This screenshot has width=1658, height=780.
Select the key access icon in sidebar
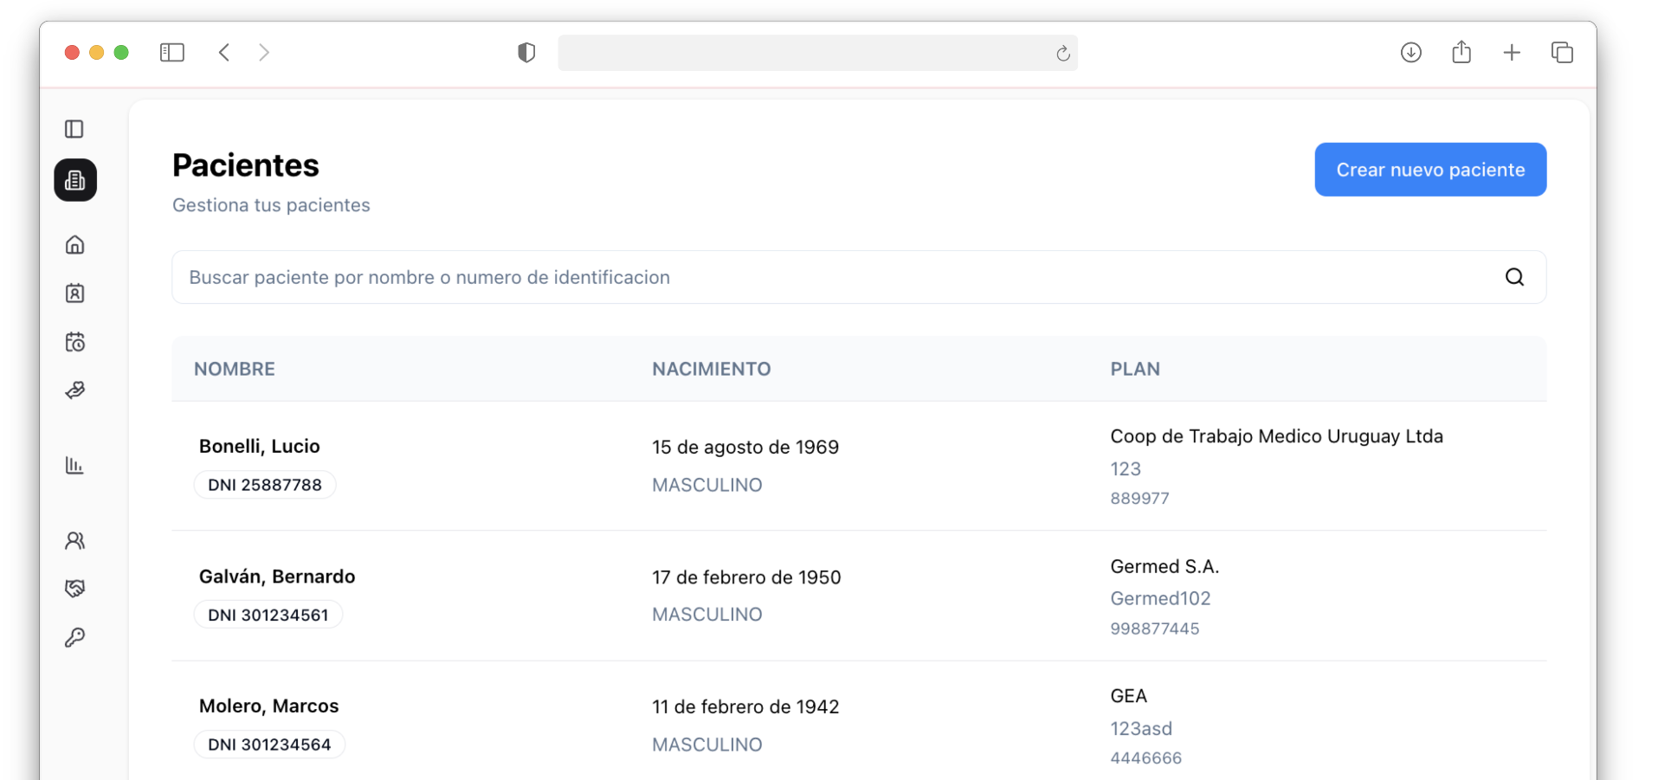(75, 637)
